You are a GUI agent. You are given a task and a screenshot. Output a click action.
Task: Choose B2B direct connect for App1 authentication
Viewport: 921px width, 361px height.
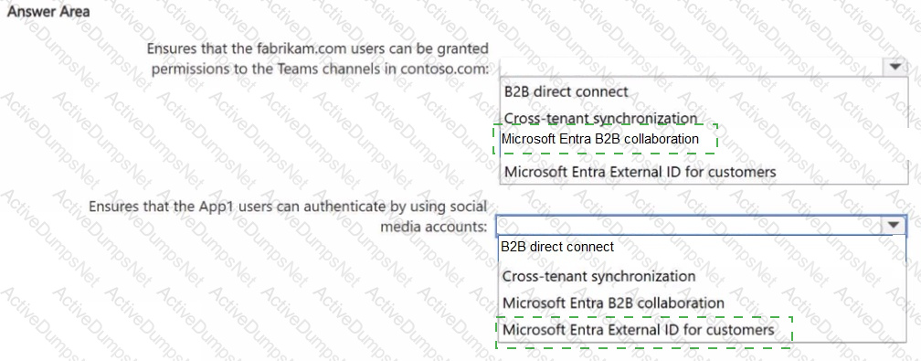click(x=557, y=247)
